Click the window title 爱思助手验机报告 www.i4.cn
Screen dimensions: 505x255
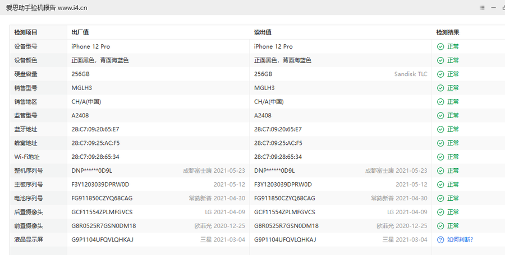pyautogui.click(x=47, y=8)
